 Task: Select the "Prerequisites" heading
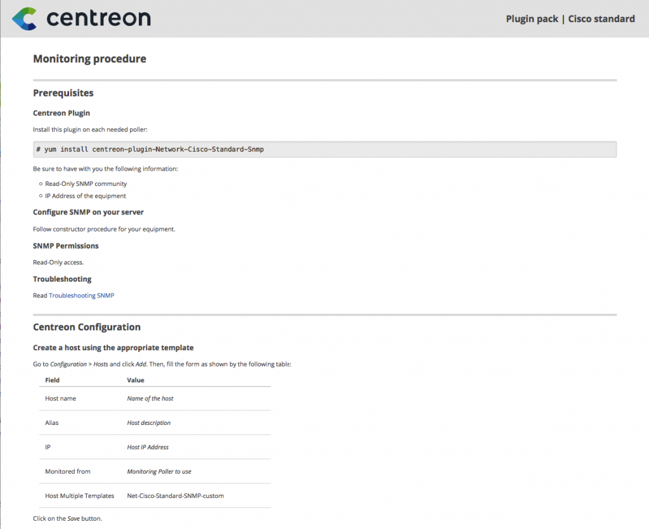(63, 93)
